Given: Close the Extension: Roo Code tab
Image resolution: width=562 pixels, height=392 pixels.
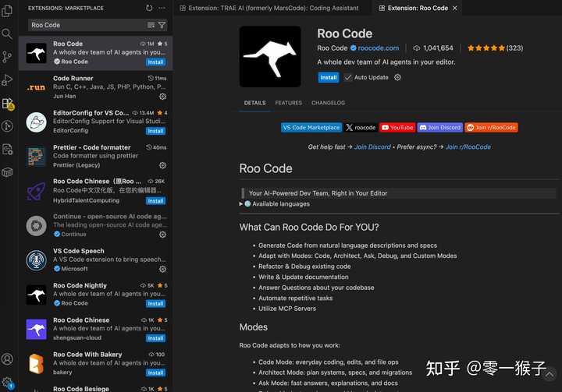Looking at the screenshot, I should (455, 8).
